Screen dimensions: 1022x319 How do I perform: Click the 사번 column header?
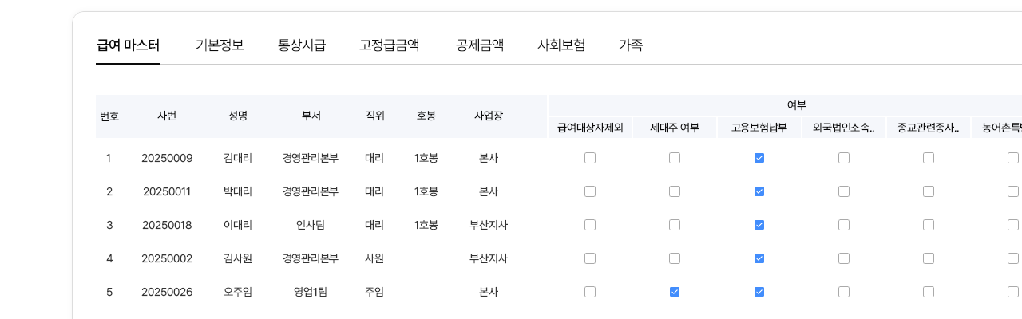[167, 116]
